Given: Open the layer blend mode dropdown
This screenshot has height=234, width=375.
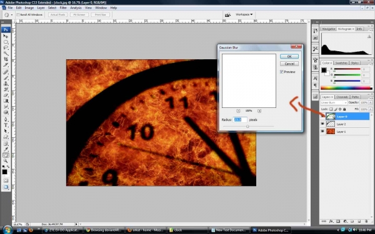Looking at the screenshot, I should tap(334, 102).
